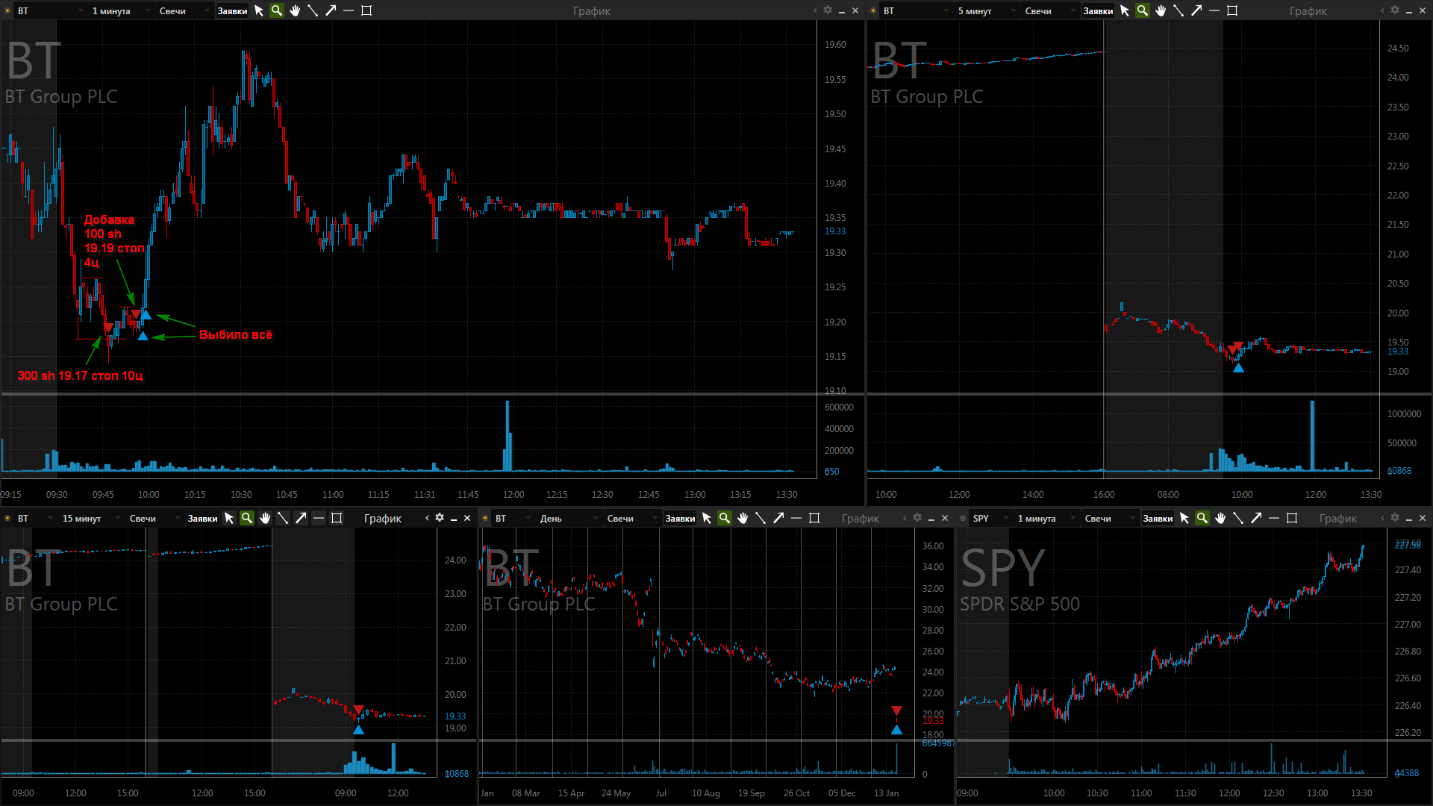Screen dimensions: 1433x806
Task: Open 'Свечи' chart type dropdown in 5-minute BT chart
Action: 1049,10
